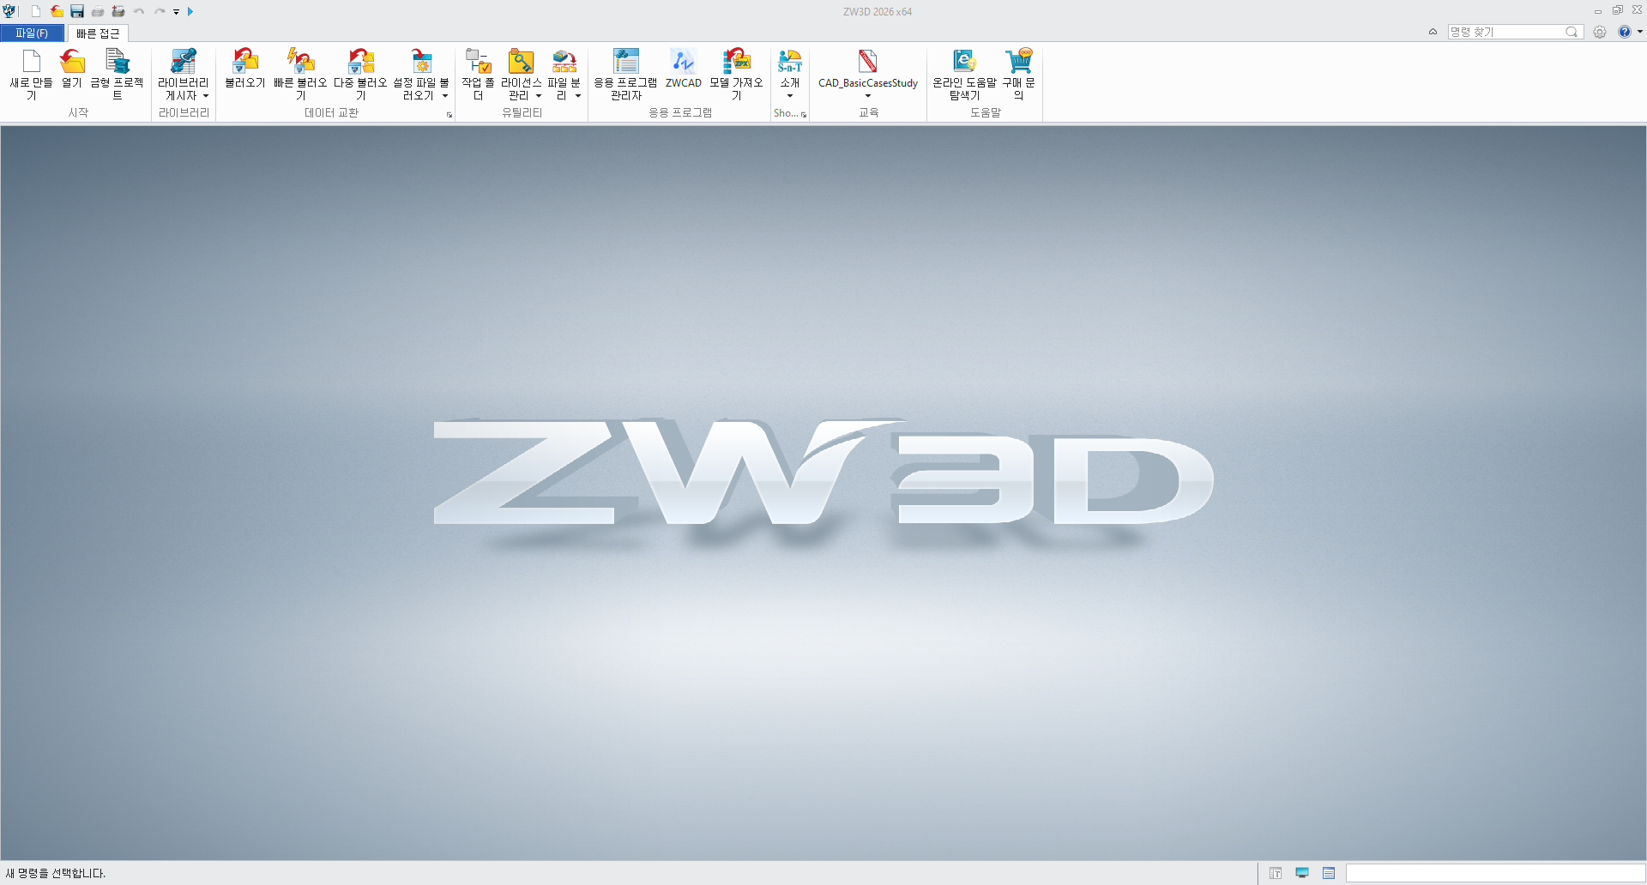
Task: Click the 라이브러리 게시자 icon
Action: tap(183, 61)
